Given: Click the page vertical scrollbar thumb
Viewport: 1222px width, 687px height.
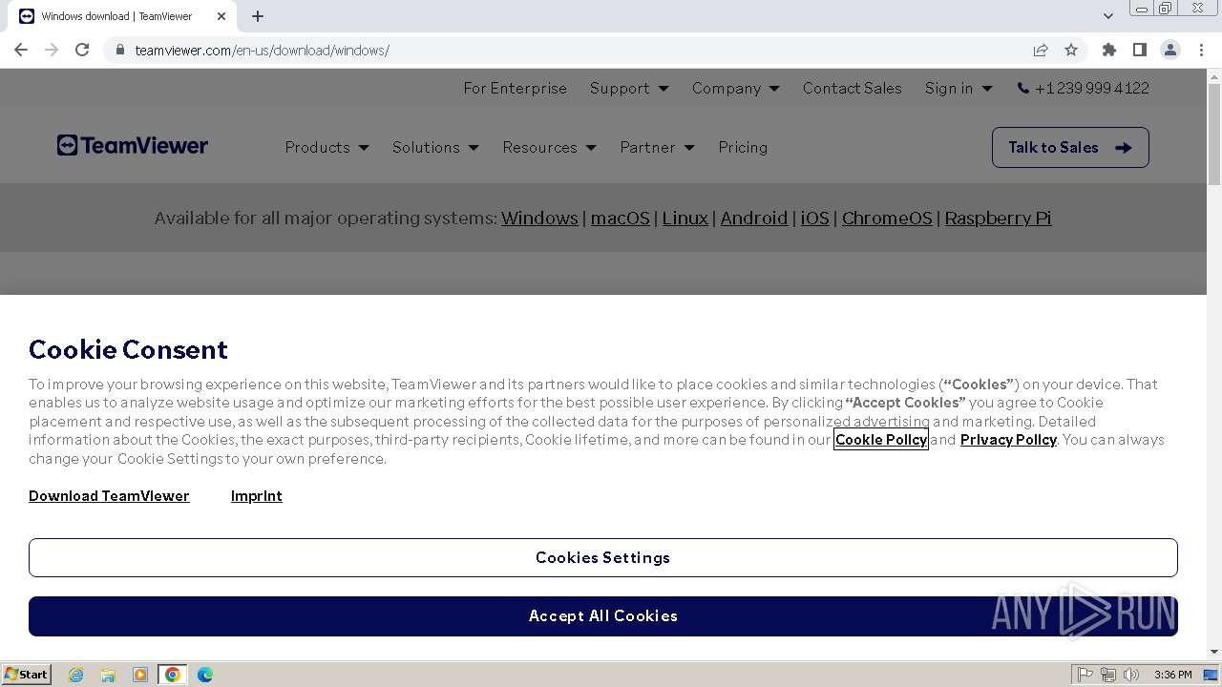Looking at the screenshot, I should pyautogui.click(x=1214, y=134).
